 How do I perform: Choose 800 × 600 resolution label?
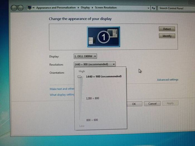click(92, 120)
